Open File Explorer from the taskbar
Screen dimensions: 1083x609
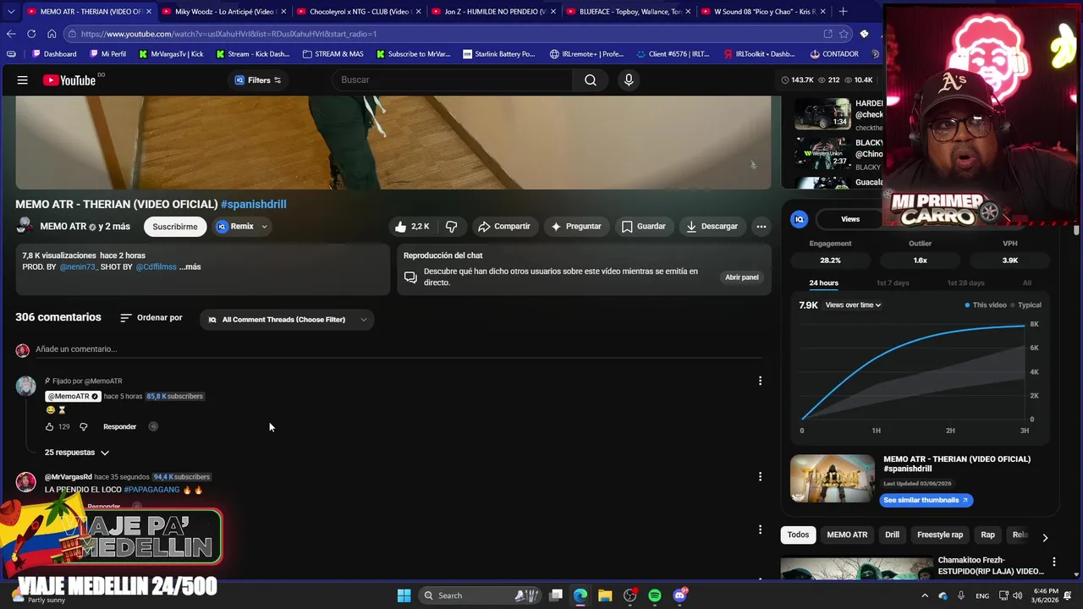[605, 595]
